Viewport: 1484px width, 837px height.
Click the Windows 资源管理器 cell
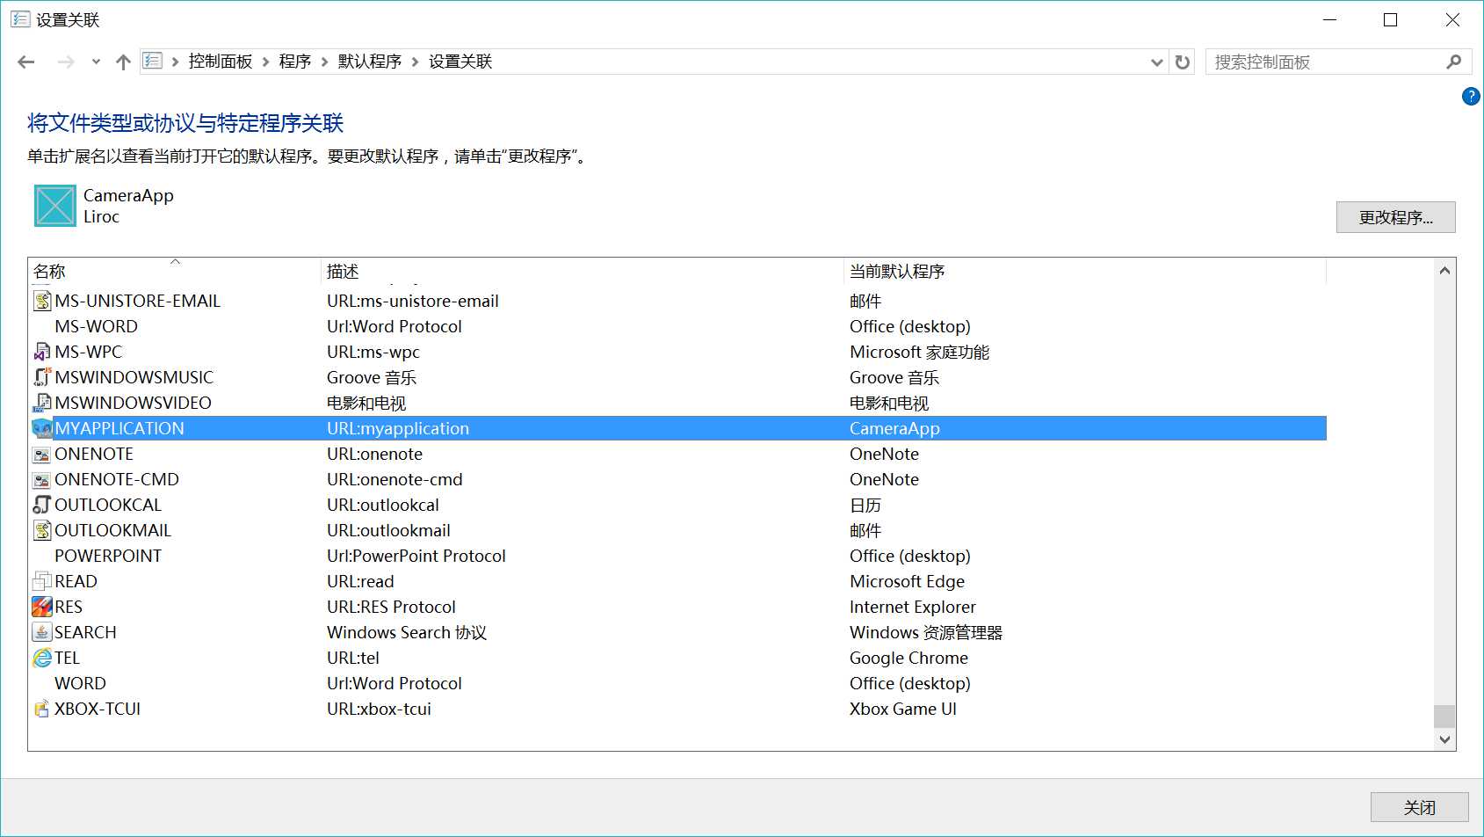click(926, 632)
